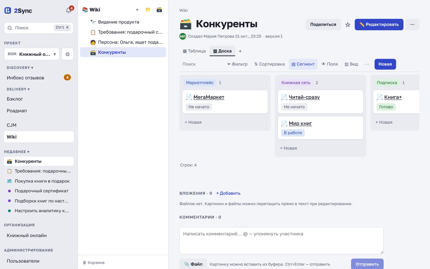Collapse the DELIVERY section
Screen dimensions: 430x269
coord(18,89)
